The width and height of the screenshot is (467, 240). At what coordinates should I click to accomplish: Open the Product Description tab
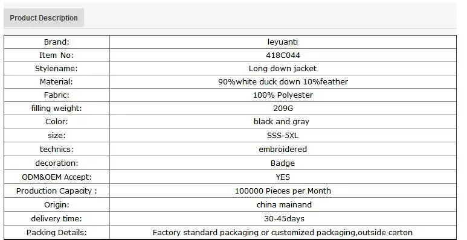[x=43, y=18]
